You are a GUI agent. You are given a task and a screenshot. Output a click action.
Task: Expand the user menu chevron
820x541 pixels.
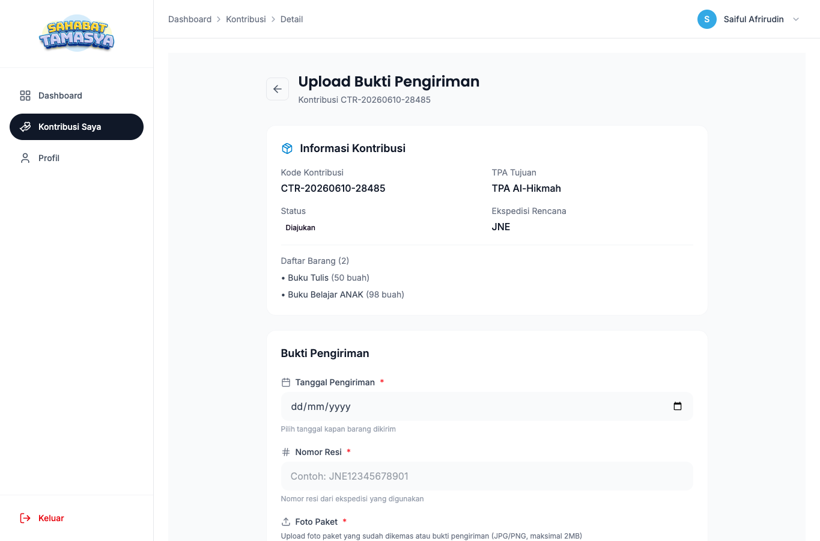click(x=796, y=19)
